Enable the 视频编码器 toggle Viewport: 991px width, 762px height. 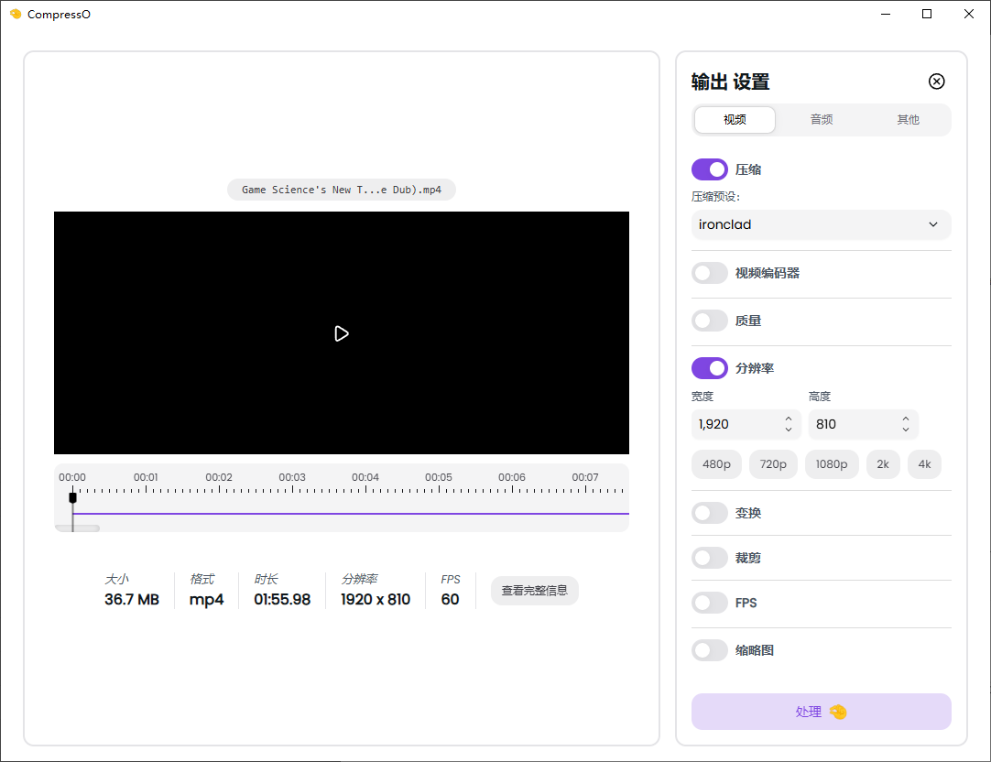[709, 272]
